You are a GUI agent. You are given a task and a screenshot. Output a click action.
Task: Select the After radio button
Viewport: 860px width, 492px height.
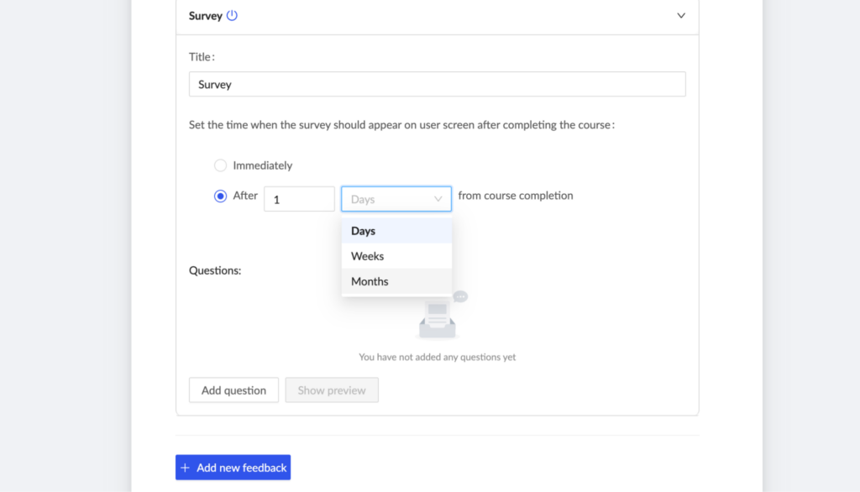click(x=220, y=196)
